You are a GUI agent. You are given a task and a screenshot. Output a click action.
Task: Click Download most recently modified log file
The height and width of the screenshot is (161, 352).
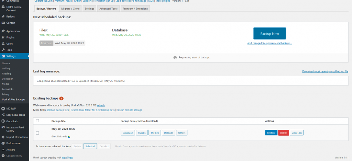click(325, 71)
